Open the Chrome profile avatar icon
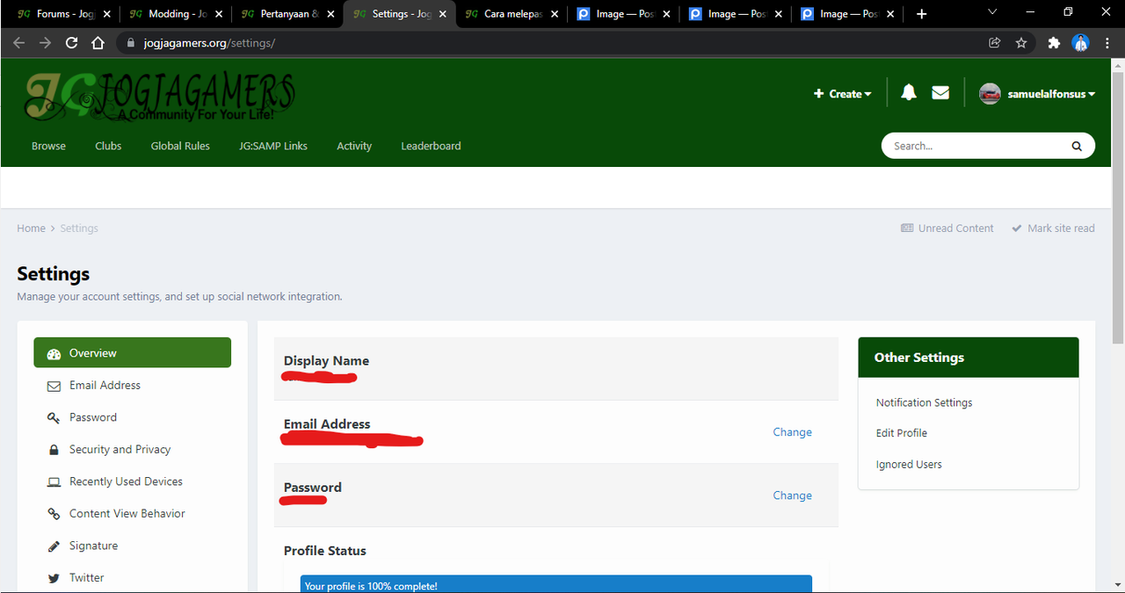Image resolution: width=1125 pixels, height=593 pixels. pos(1081,42)
